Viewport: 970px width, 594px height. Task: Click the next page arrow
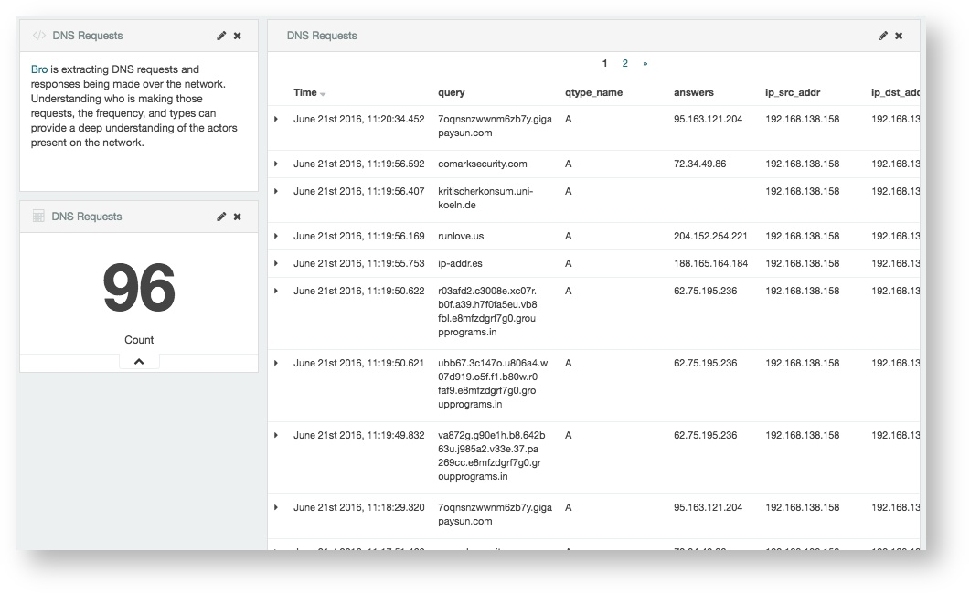(646, 63)
